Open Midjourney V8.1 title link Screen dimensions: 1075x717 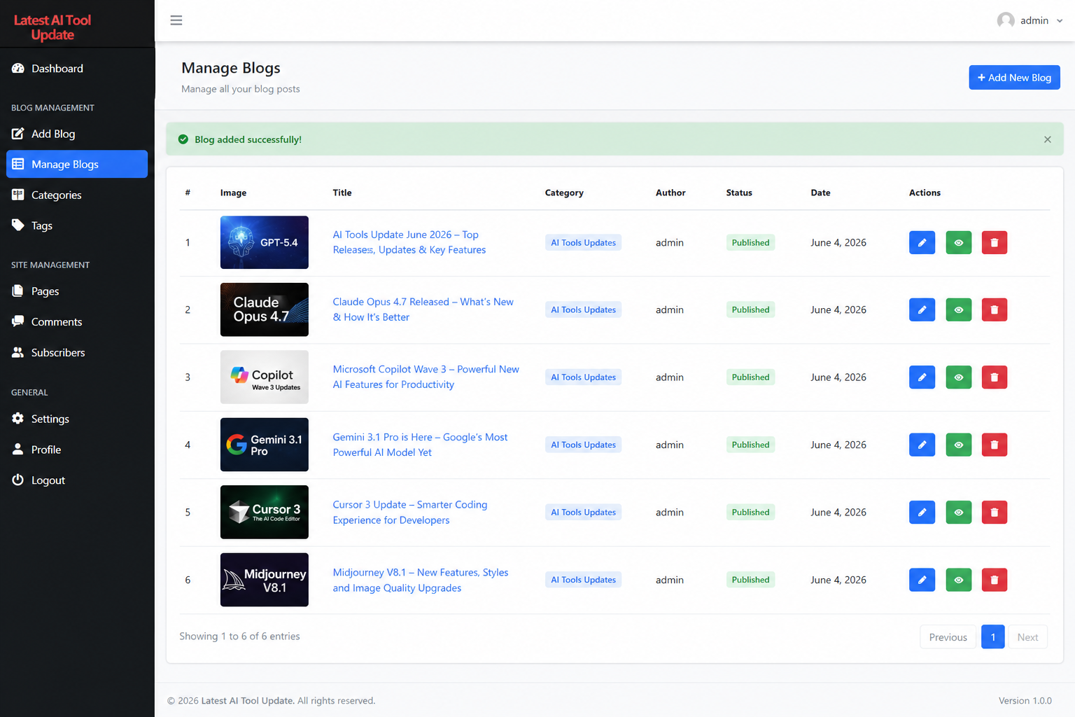(x=420, y=580)
